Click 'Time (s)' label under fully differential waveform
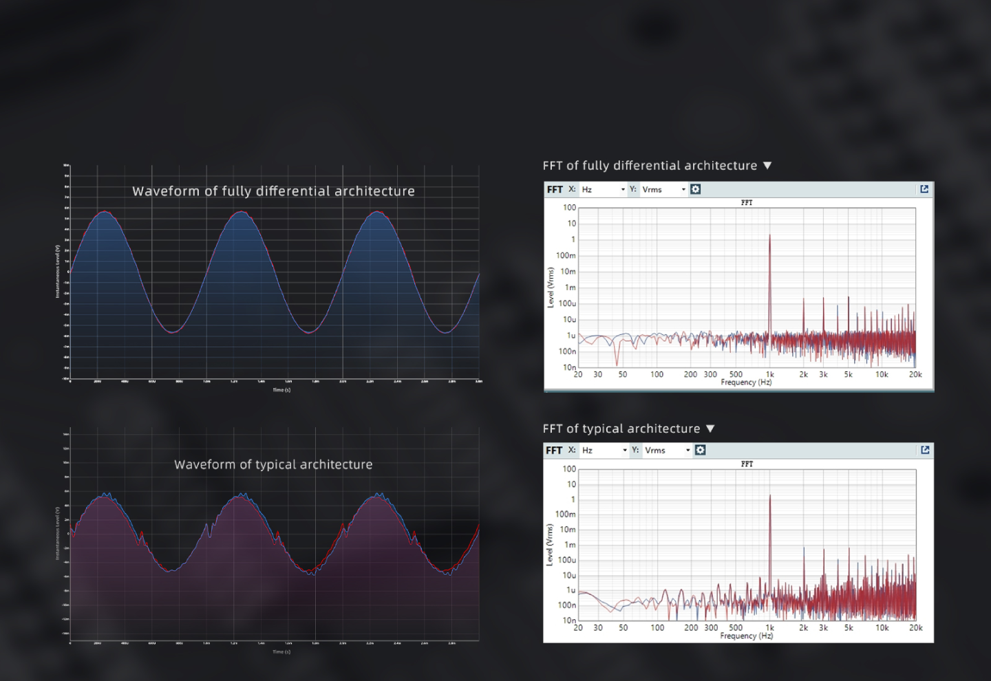Image resolution: width=991 pixels, height=681 pixels. coord(281,390)
